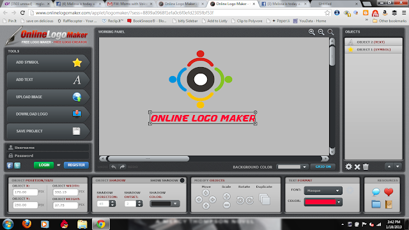The image size is (409, 230).
Task: Decrease object scale with minus button
Action: click(x=226, y=205)
